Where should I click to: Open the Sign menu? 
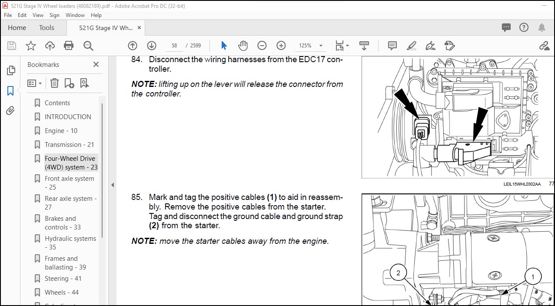point(54,15)
